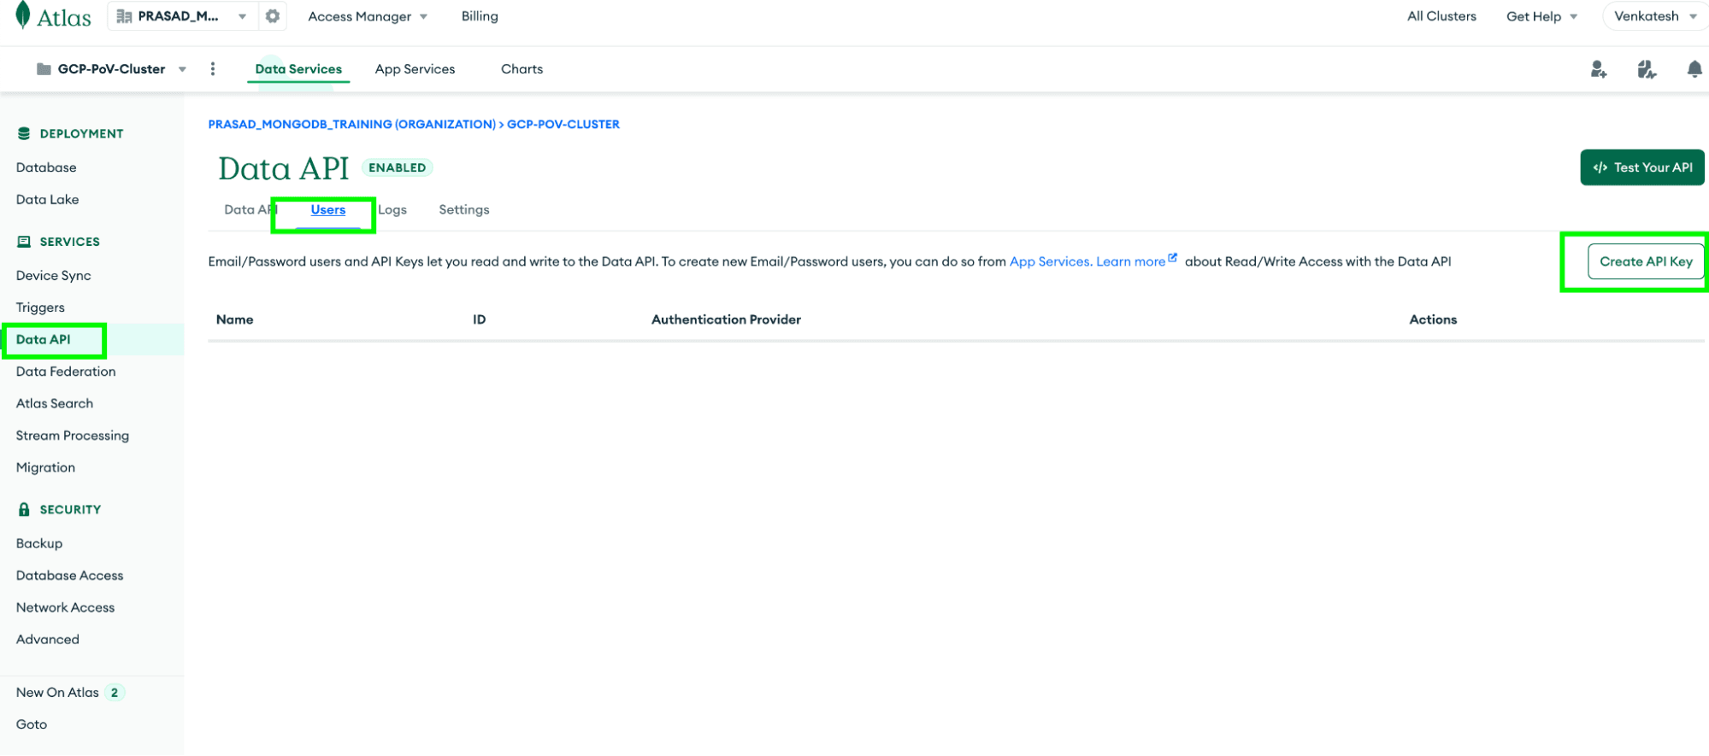Open the Access Manager dropdown

(368, 16)
